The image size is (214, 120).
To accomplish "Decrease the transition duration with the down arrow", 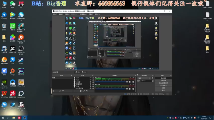I will pos(153,81).
